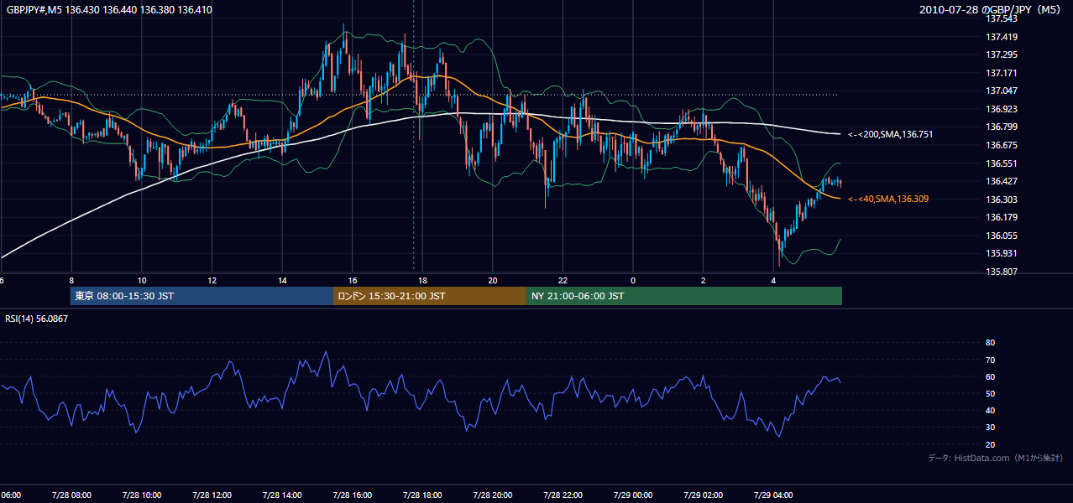Viewport: 1073px width, 503px height.
Task: Click price axis value 136.551
Action: 1002,163
